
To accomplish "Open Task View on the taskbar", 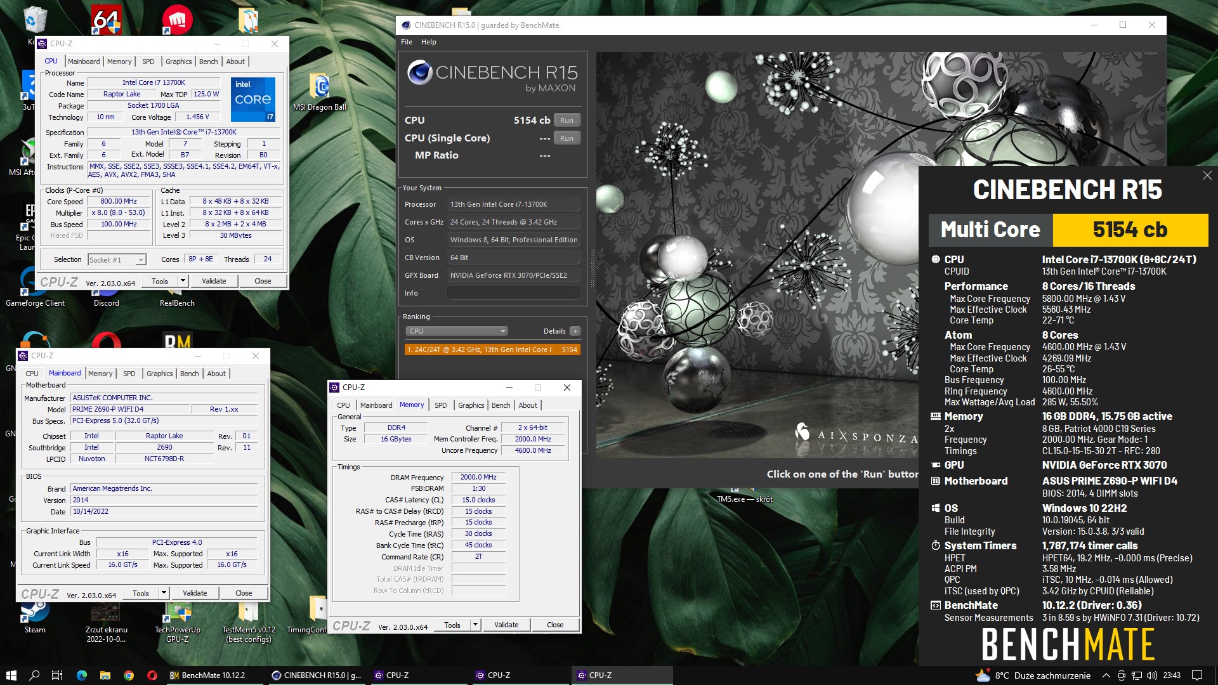I will coord(57,675).
